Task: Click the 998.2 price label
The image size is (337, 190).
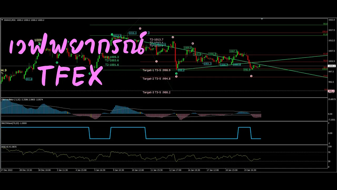Action: pos(181,70)
